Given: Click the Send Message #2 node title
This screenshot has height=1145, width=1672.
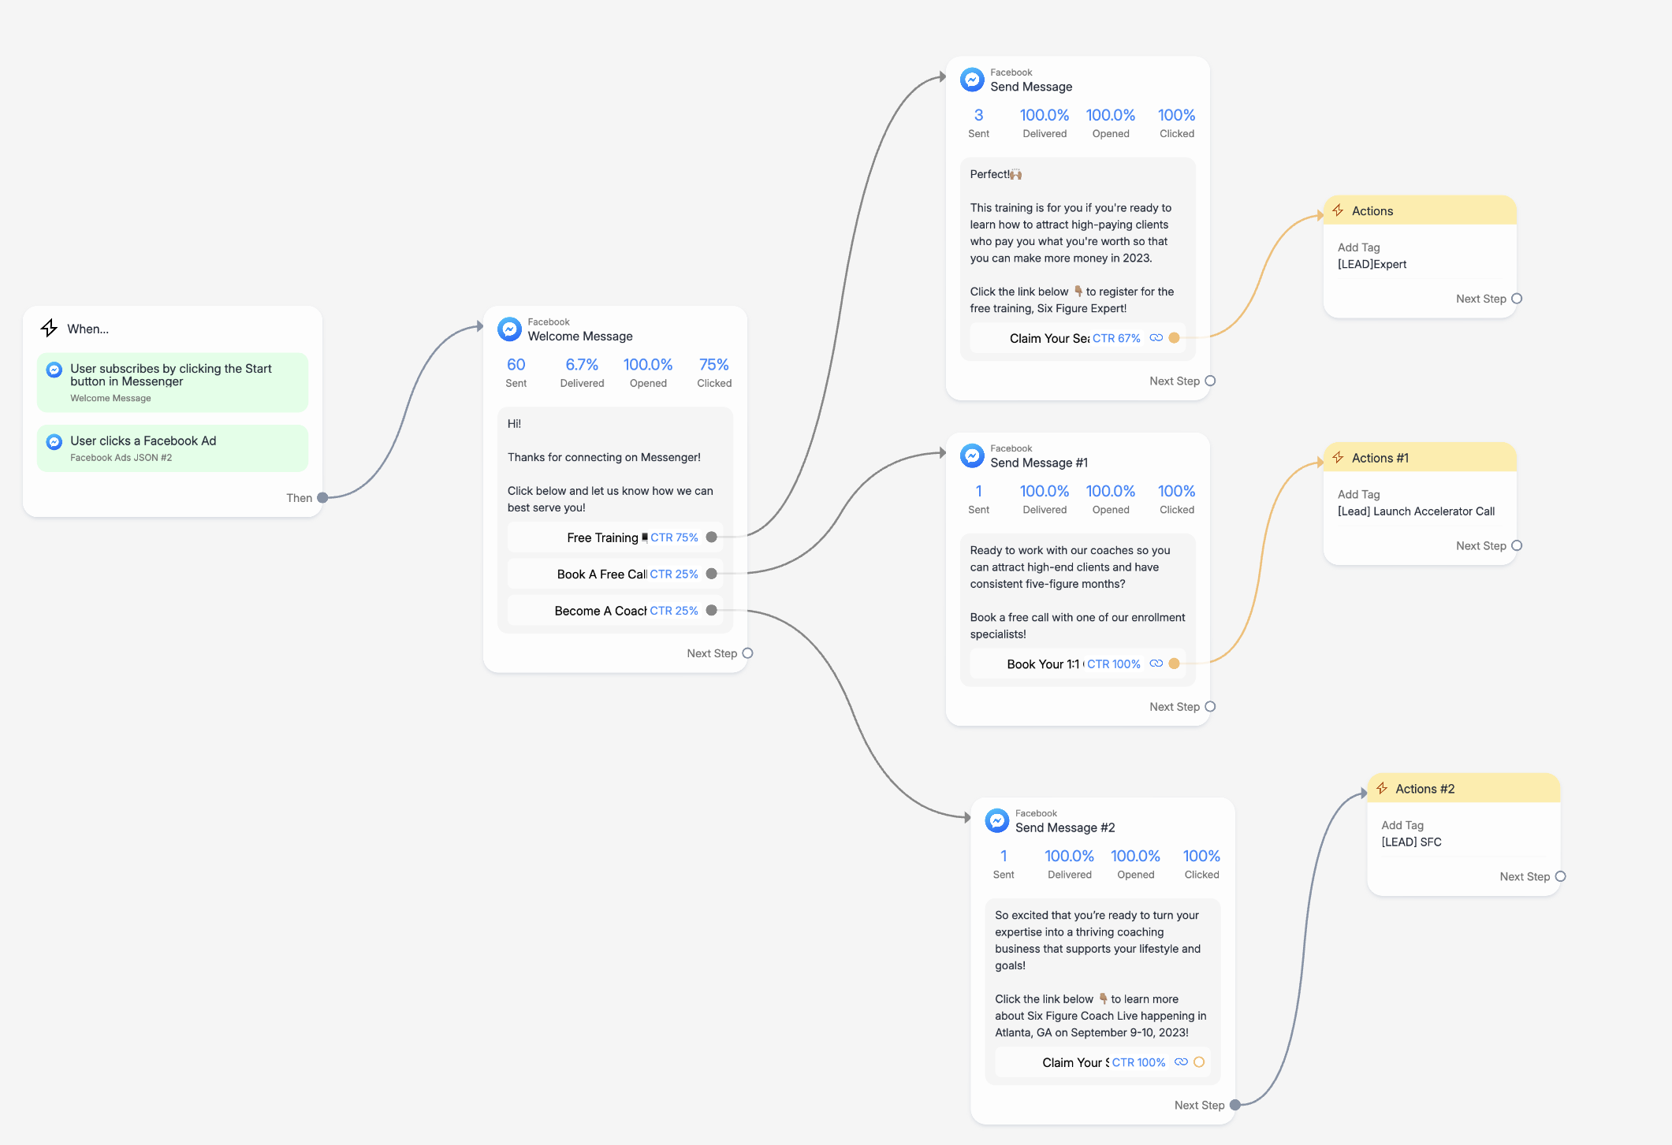Looking at the screenshot, I should (x=1065, y=827).
